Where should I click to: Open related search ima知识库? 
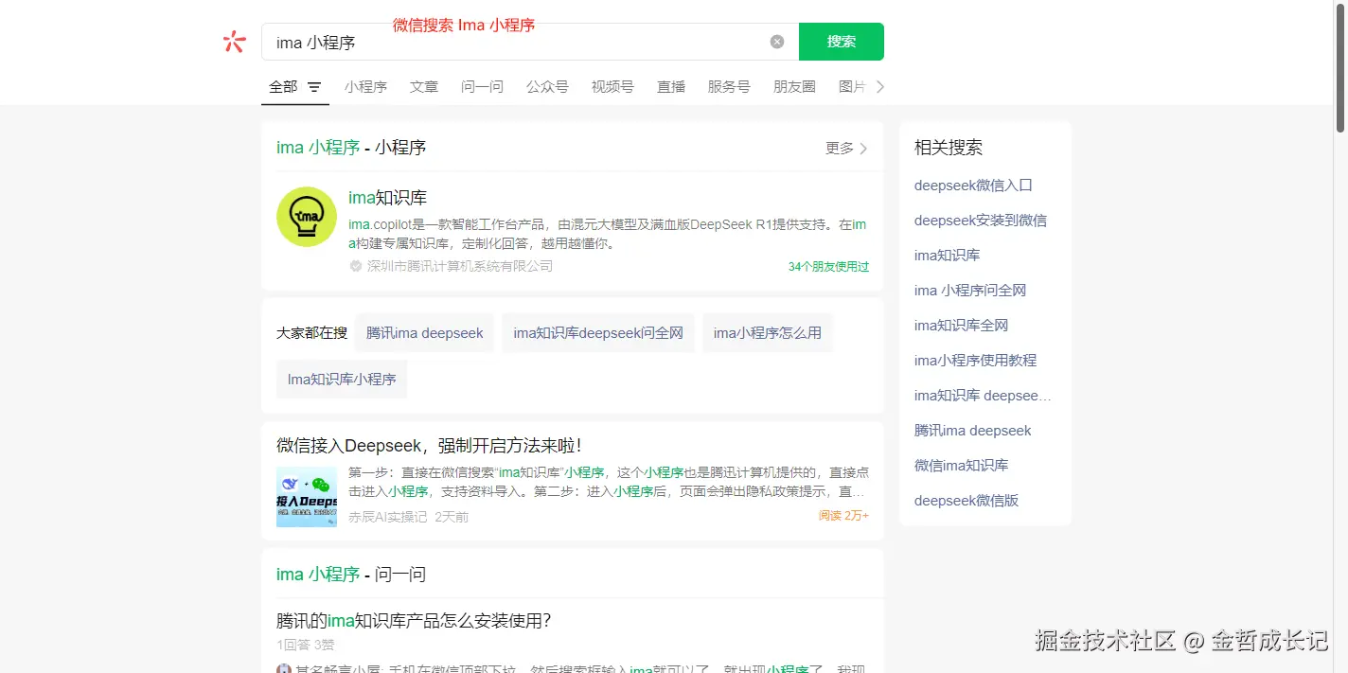tap(947, 256)
